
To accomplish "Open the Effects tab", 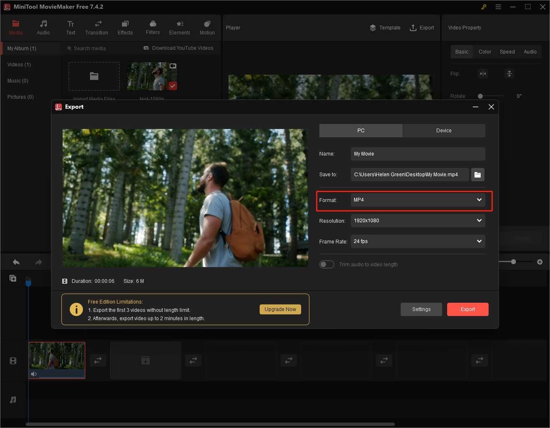I will (125, 27).
